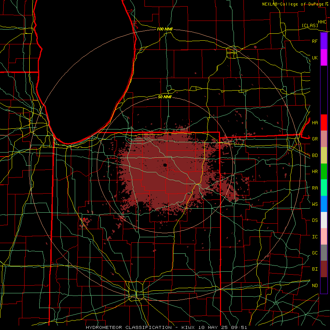330x330 pixels.
Task: Click the 'RA' legend label
Action: pyautogui.click(x=315, y=188)
